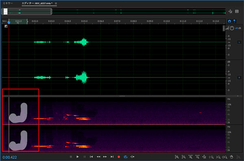Image resolution: width=244 pixels, height=161 pixels.
Task: Move playhead to next marker
Action: 112,157
